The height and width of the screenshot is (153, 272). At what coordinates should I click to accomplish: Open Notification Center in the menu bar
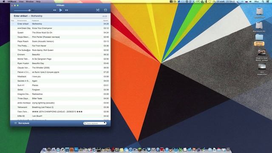pyautogui.click(x=268, y=1)
